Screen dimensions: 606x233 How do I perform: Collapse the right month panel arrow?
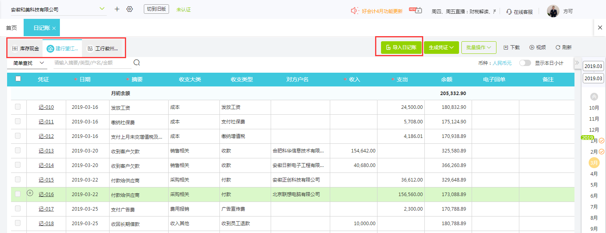577,62
